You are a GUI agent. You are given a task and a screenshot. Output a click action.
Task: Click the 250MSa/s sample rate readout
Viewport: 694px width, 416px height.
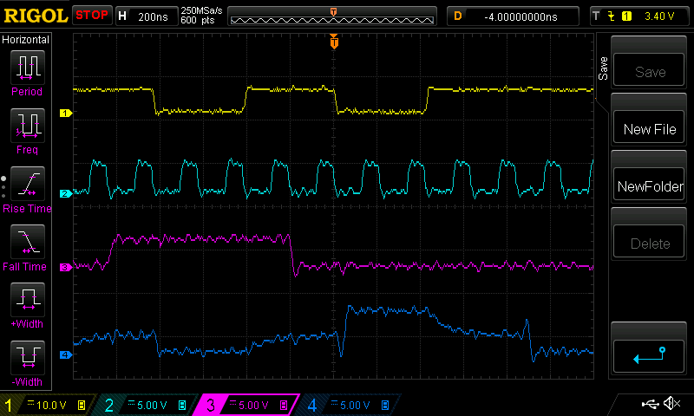click(201, 10)
